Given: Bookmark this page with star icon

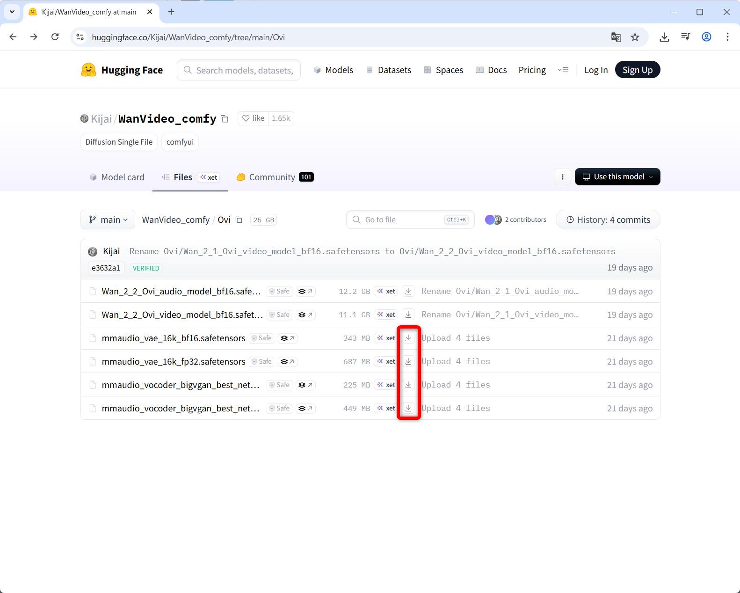Looking at the screenshot, I should pyautogui.click(x=635, y=37).
